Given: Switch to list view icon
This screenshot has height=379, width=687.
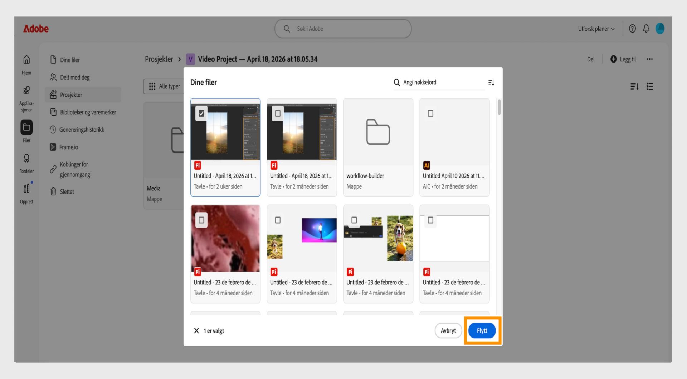Looking at the screenshot, I should point(650,86).
